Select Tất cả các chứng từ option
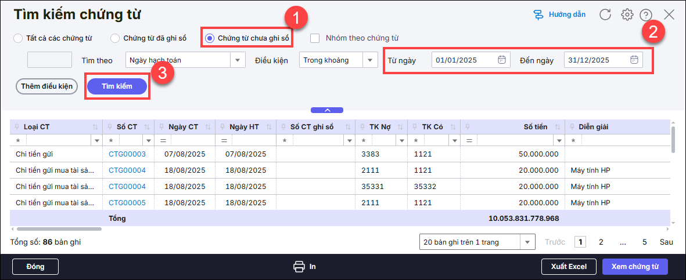Viewport: 686px width, 280px height. pyautogui.click(x=18, y=38)
